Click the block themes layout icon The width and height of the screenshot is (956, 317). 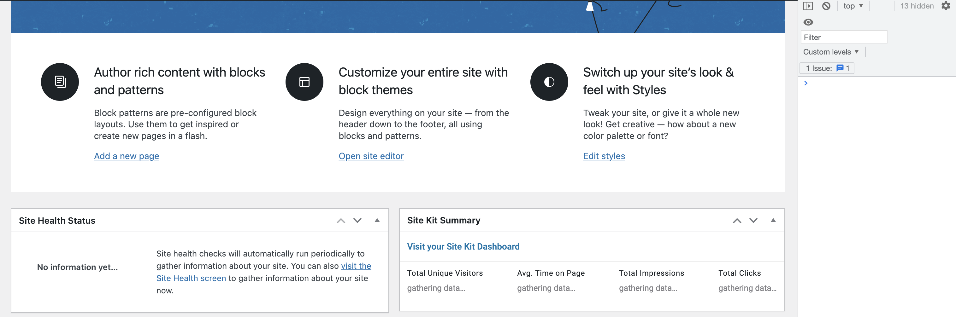coord(304,82)
